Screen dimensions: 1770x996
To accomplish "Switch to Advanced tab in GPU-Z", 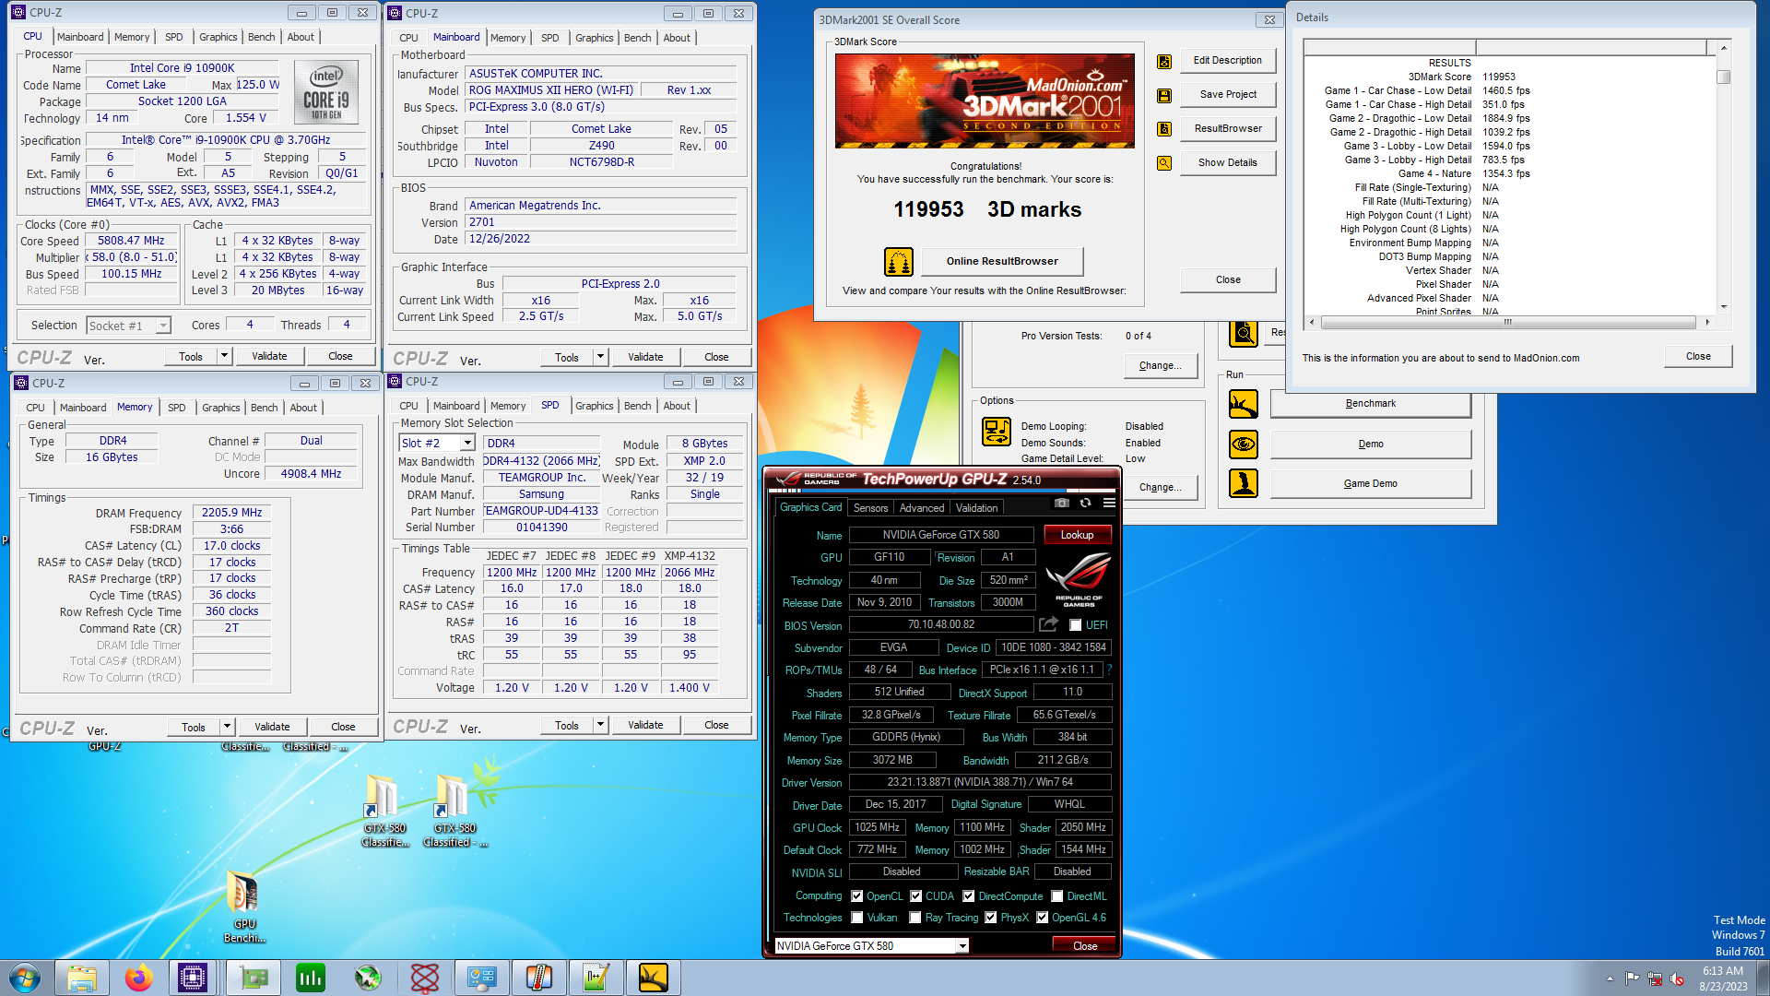I will (922, 508).
